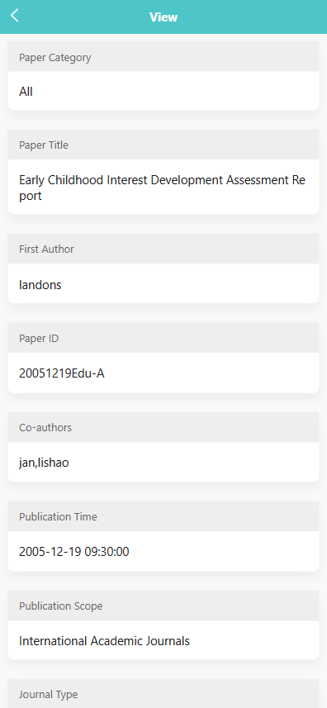Click the Co-authors value jan,lishao
The width and height of the screenshot is (327, 708).
[x=44, y=463]
